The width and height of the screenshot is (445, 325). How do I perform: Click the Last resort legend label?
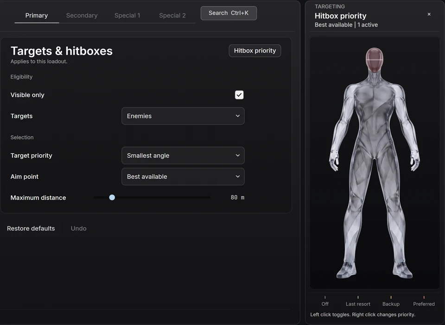(358, 304)
